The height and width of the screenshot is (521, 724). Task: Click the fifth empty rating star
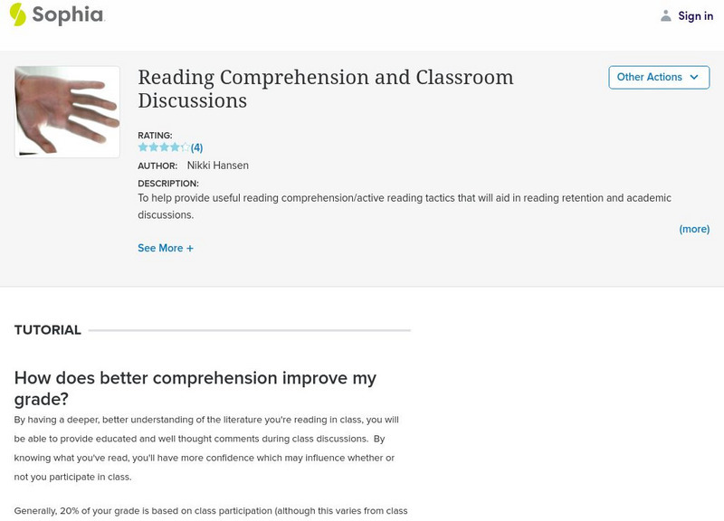186,147
